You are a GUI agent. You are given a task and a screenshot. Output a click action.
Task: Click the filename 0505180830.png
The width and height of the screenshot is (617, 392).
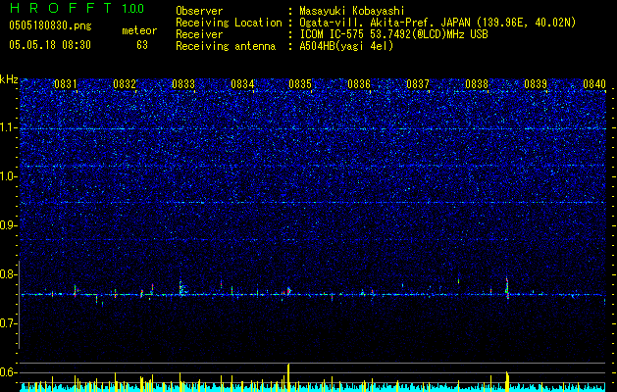pos(50,25)
